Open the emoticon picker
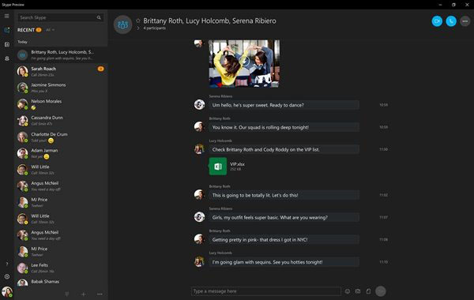 pos(348,291)
